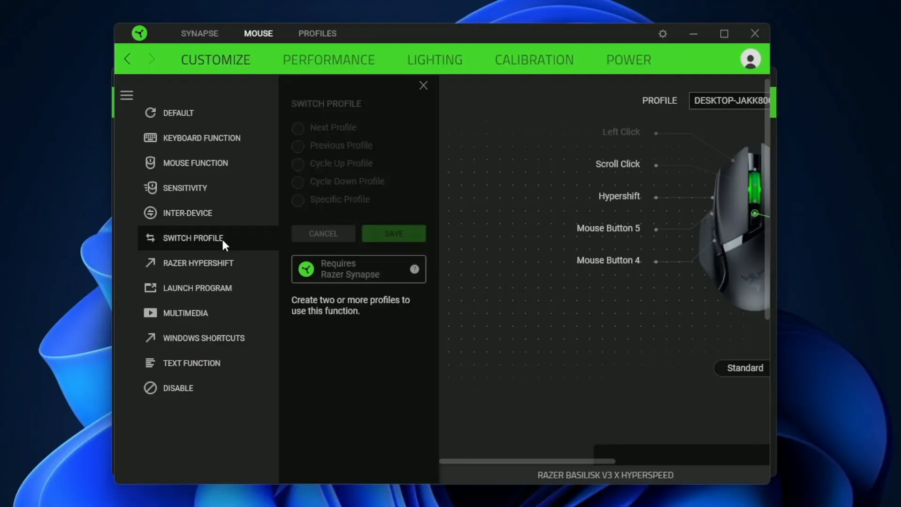Select the Mouse Button 5 assignment
The height and width of the screenshot is (507, 901).
coord(608,228)
